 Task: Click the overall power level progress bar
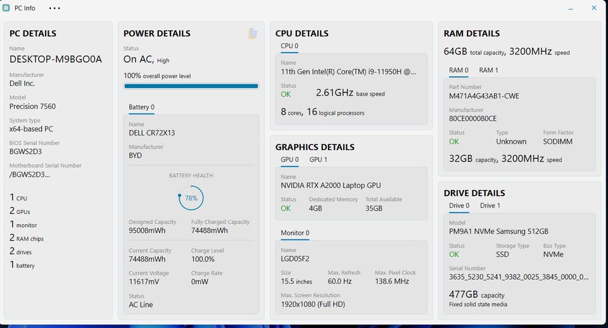(191, 86)
